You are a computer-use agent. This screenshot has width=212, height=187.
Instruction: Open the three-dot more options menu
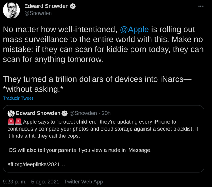click(x=201, y=6)
